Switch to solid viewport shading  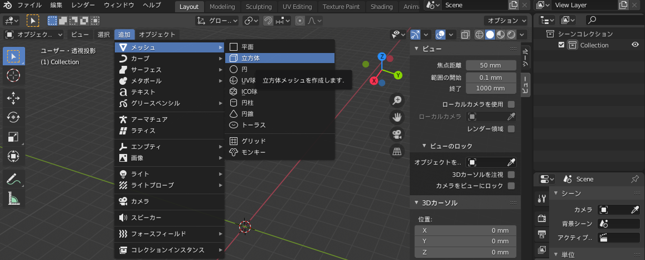(x=490, y=35)
